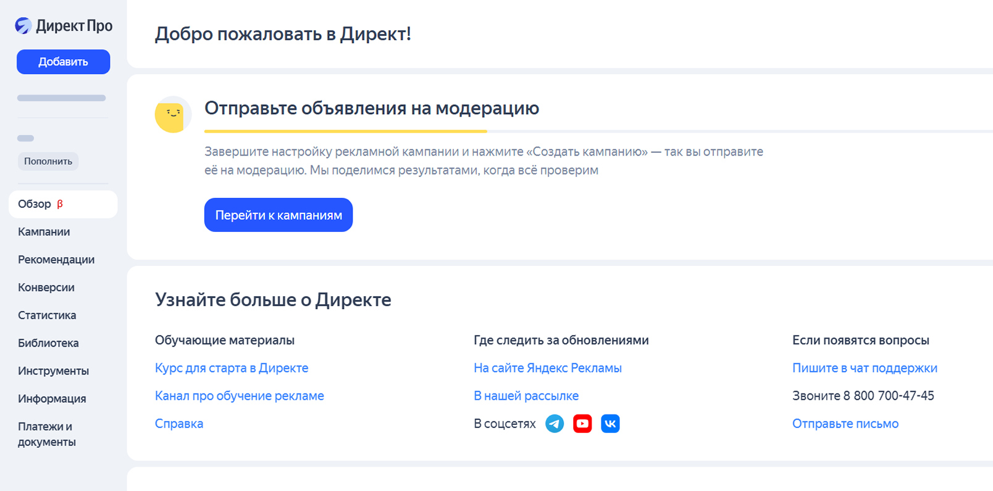Open link Курс для старта в Директе
The image size is (993, 491).
click(x=232, y=368)
